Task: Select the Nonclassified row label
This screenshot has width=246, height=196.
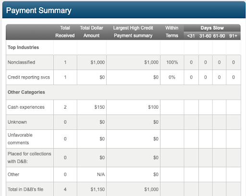Action: tap(21, 62)
